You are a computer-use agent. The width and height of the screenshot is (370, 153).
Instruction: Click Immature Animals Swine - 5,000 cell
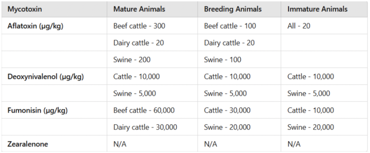(x=308, y=94)
